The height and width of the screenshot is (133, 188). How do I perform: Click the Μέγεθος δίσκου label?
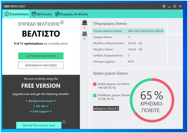[103, 49]
